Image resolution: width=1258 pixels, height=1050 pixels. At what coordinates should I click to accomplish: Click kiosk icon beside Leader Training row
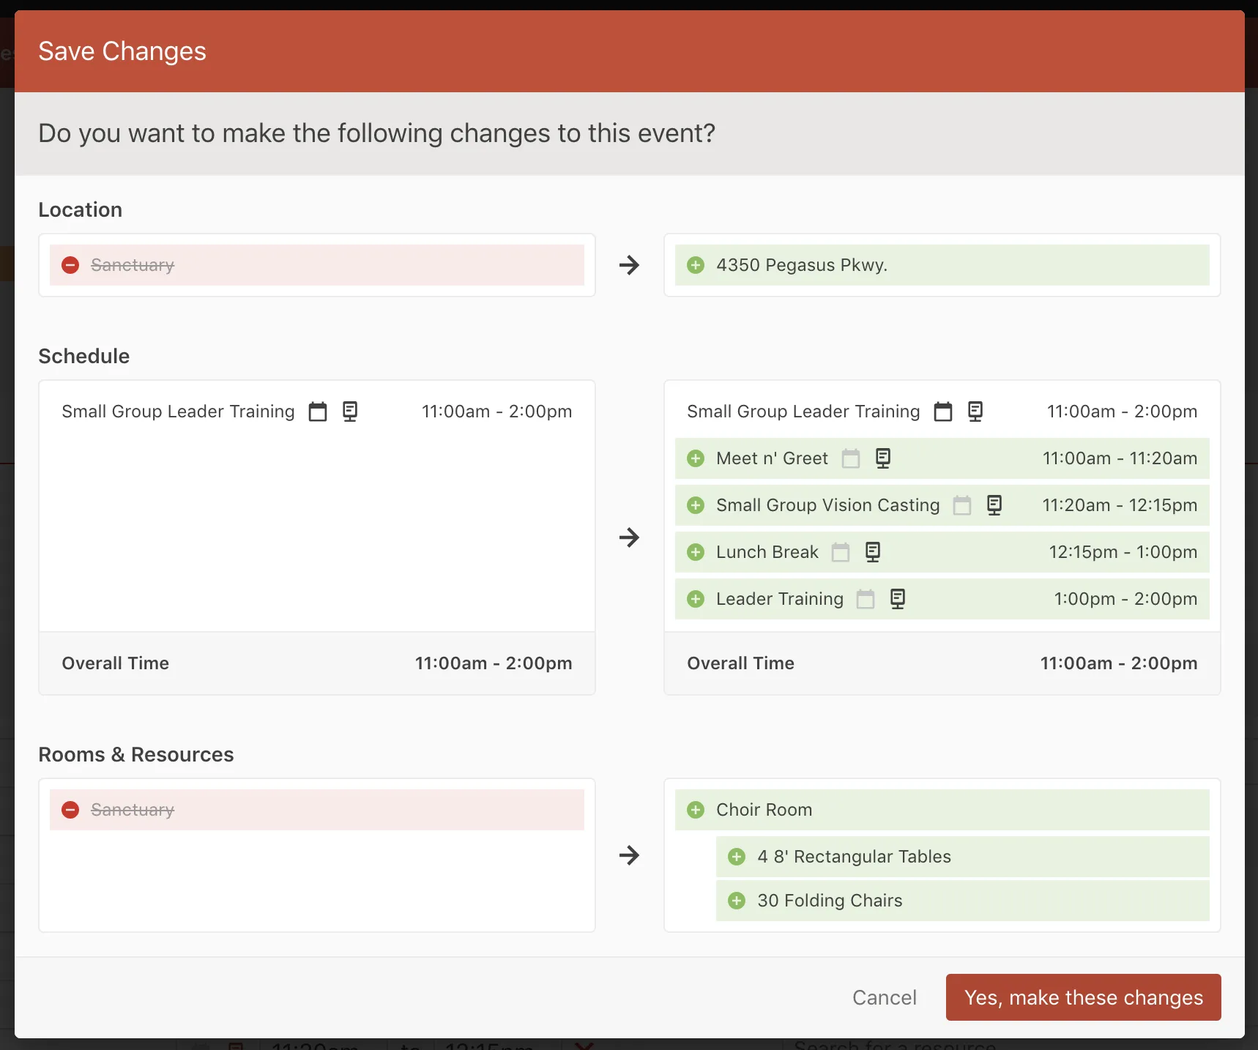tap(897, 599)
